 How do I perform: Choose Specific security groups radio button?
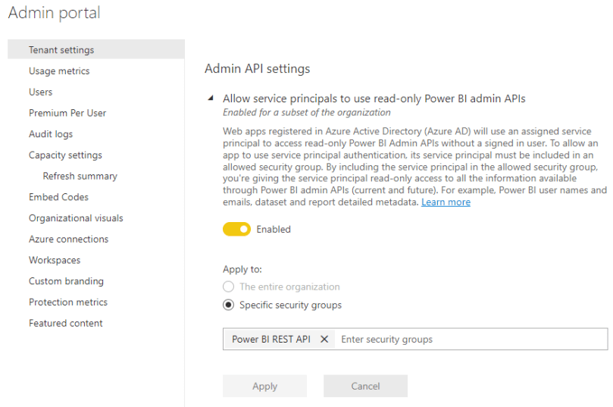(x=229, y=305)
